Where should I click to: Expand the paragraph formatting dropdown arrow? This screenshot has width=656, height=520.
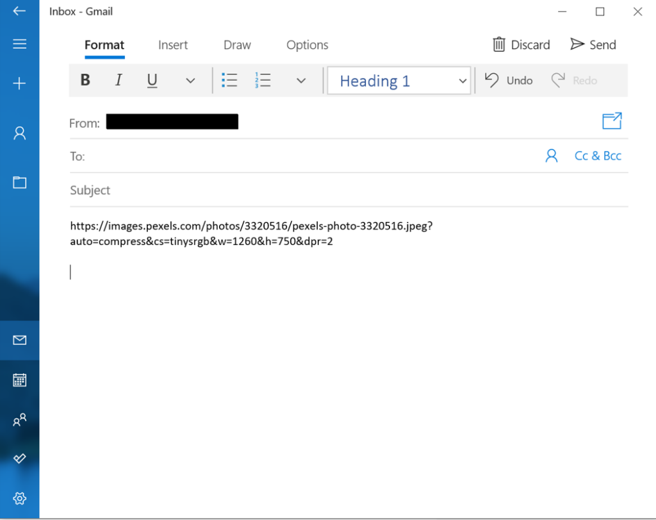[301, 81]
